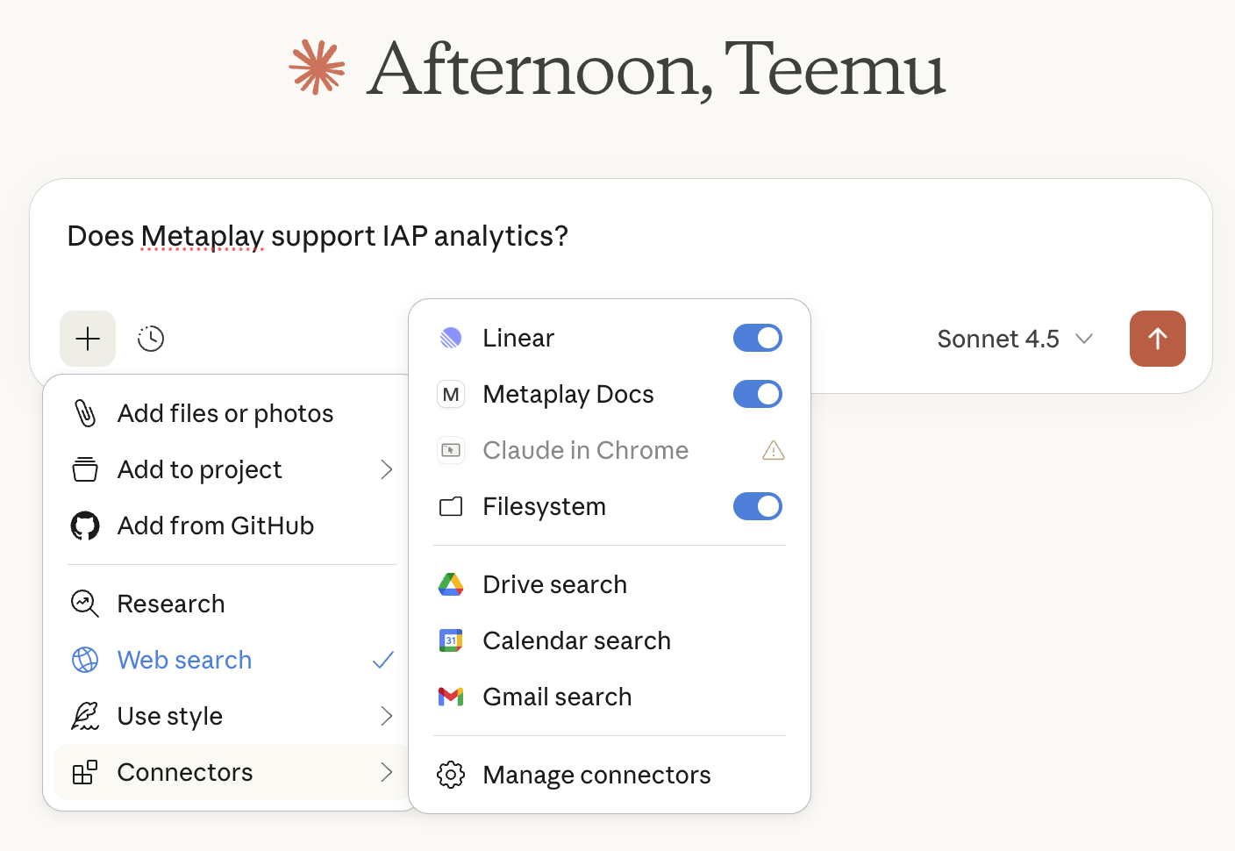Disable the Linear connector toggle

(x=757, y=338)
